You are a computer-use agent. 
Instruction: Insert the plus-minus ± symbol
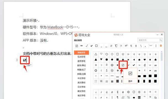click(x=136, y=46)
